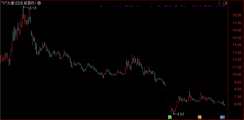Open the green 跌 marker icon
The image size is (244, 120).
click(170, 117)
